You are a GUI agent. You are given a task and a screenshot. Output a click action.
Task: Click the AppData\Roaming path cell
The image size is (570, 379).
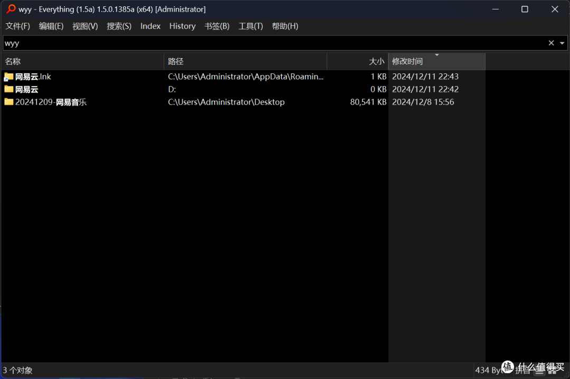[x=245, y=77]
